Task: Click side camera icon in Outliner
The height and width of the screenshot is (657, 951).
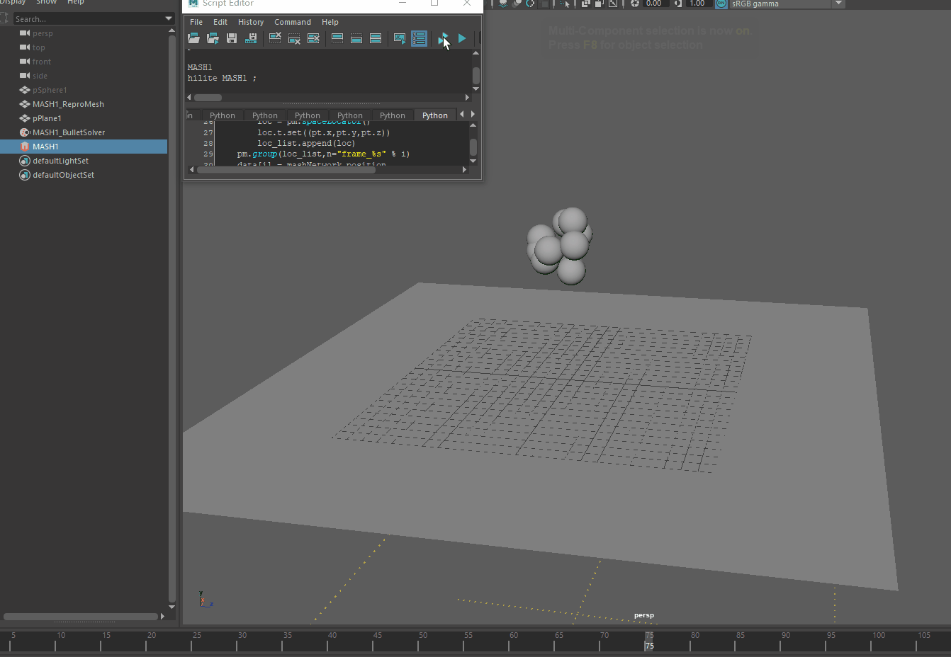Action: [x=25, y=76]
